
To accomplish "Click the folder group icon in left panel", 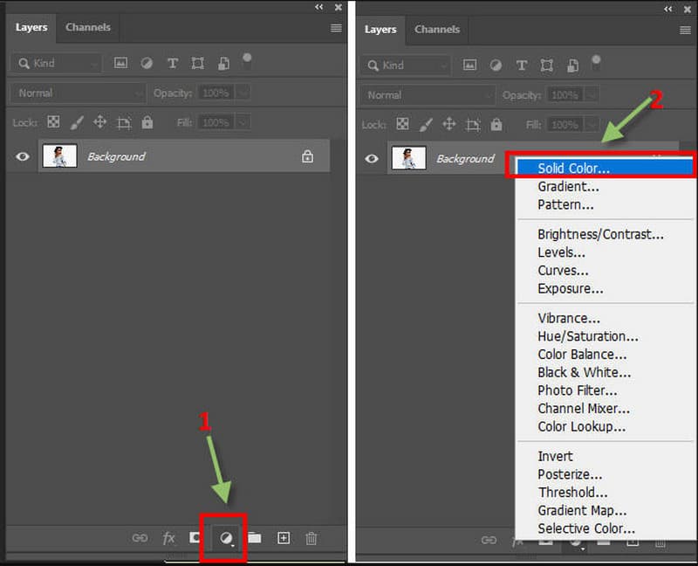I will click(254, 538).
